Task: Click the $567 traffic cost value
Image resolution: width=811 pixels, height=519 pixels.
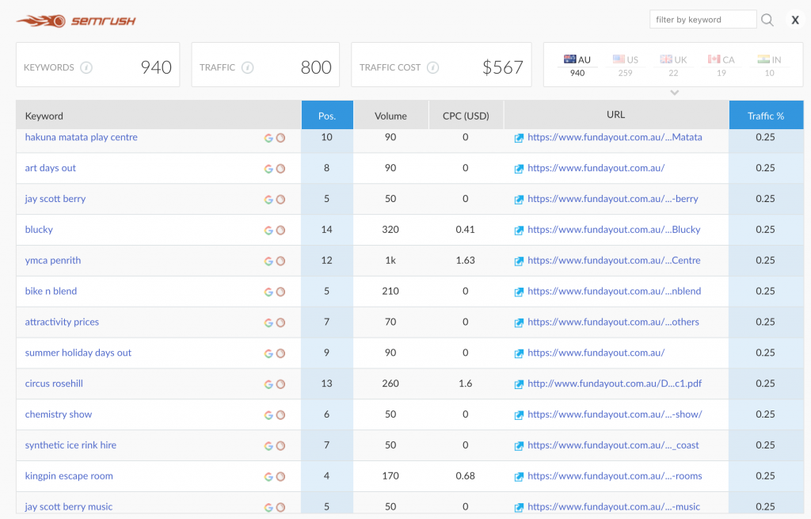Action: [x=502, y=67]
